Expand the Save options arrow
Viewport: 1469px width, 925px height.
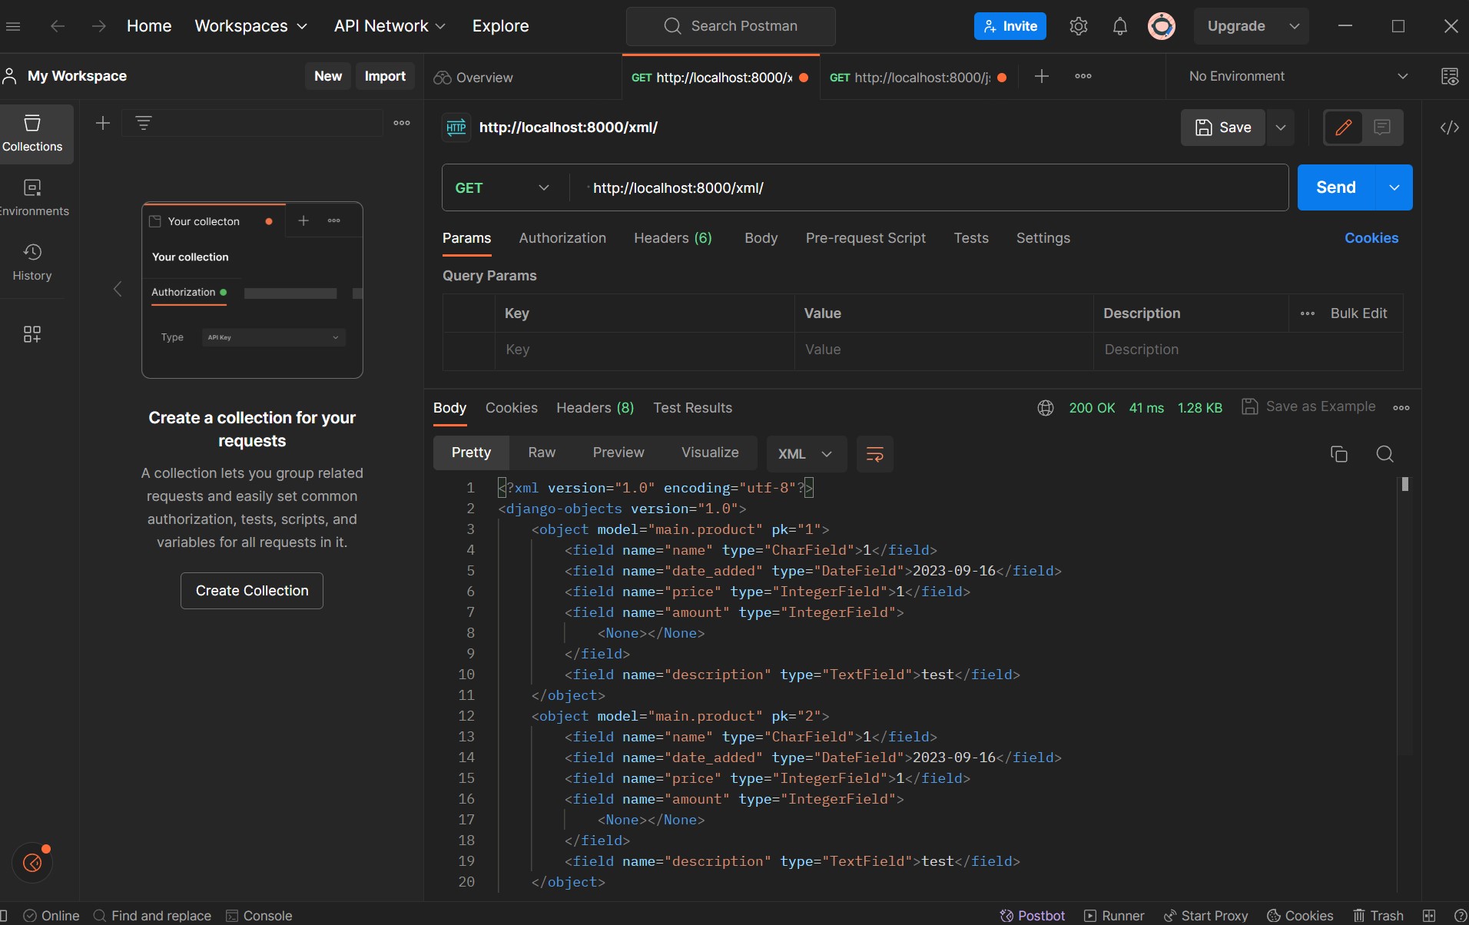pyautogui.click(x=1281, y=128)
